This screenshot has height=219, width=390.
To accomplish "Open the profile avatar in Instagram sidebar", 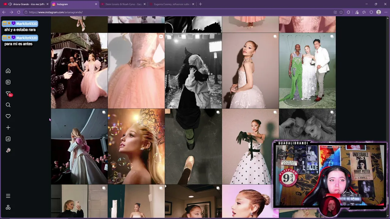I will [8, 150].
